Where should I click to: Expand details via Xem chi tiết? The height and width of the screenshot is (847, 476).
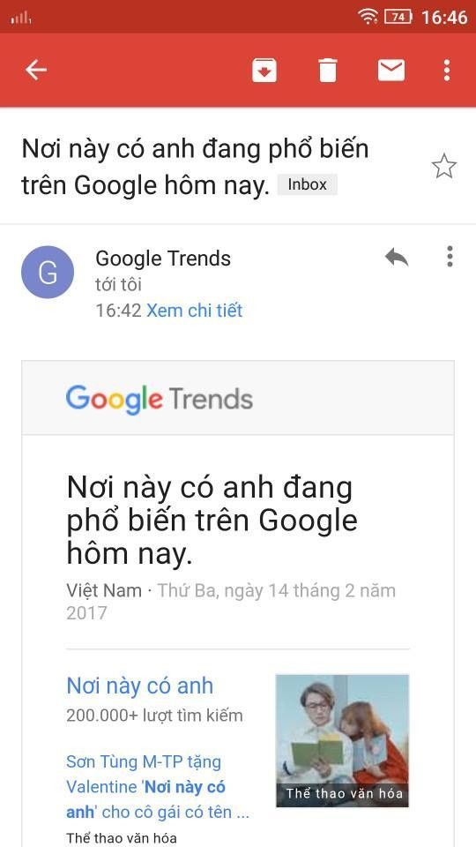195,311
